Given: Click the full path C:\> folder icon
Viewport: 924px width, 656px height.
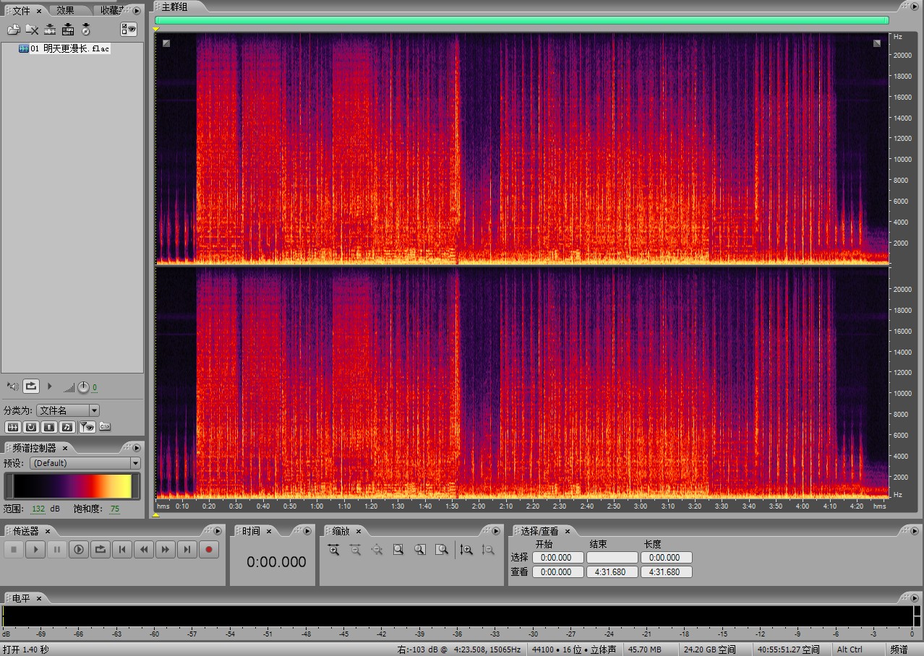Looking at the screenshot, I should pos(106,427).
